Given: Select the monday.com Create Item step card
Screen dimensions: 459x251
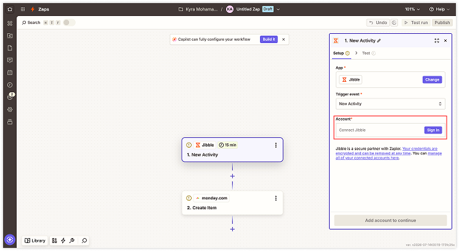Looking at the screenshot, I should 232,203.
